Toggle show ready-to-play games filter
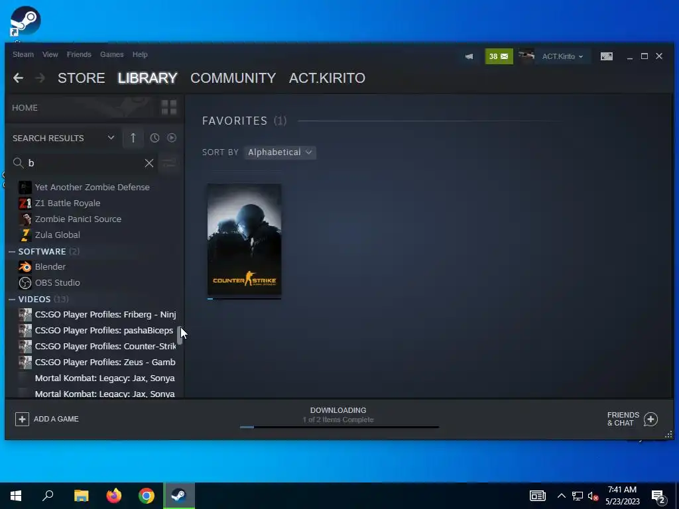This screenshot has width=679, height=509. tap(172, 138)
